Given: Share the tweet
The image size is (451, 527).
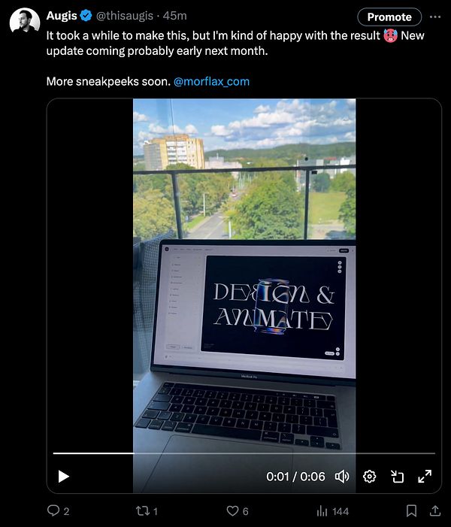Looking at the screenshot, I should tap(435, 511).
